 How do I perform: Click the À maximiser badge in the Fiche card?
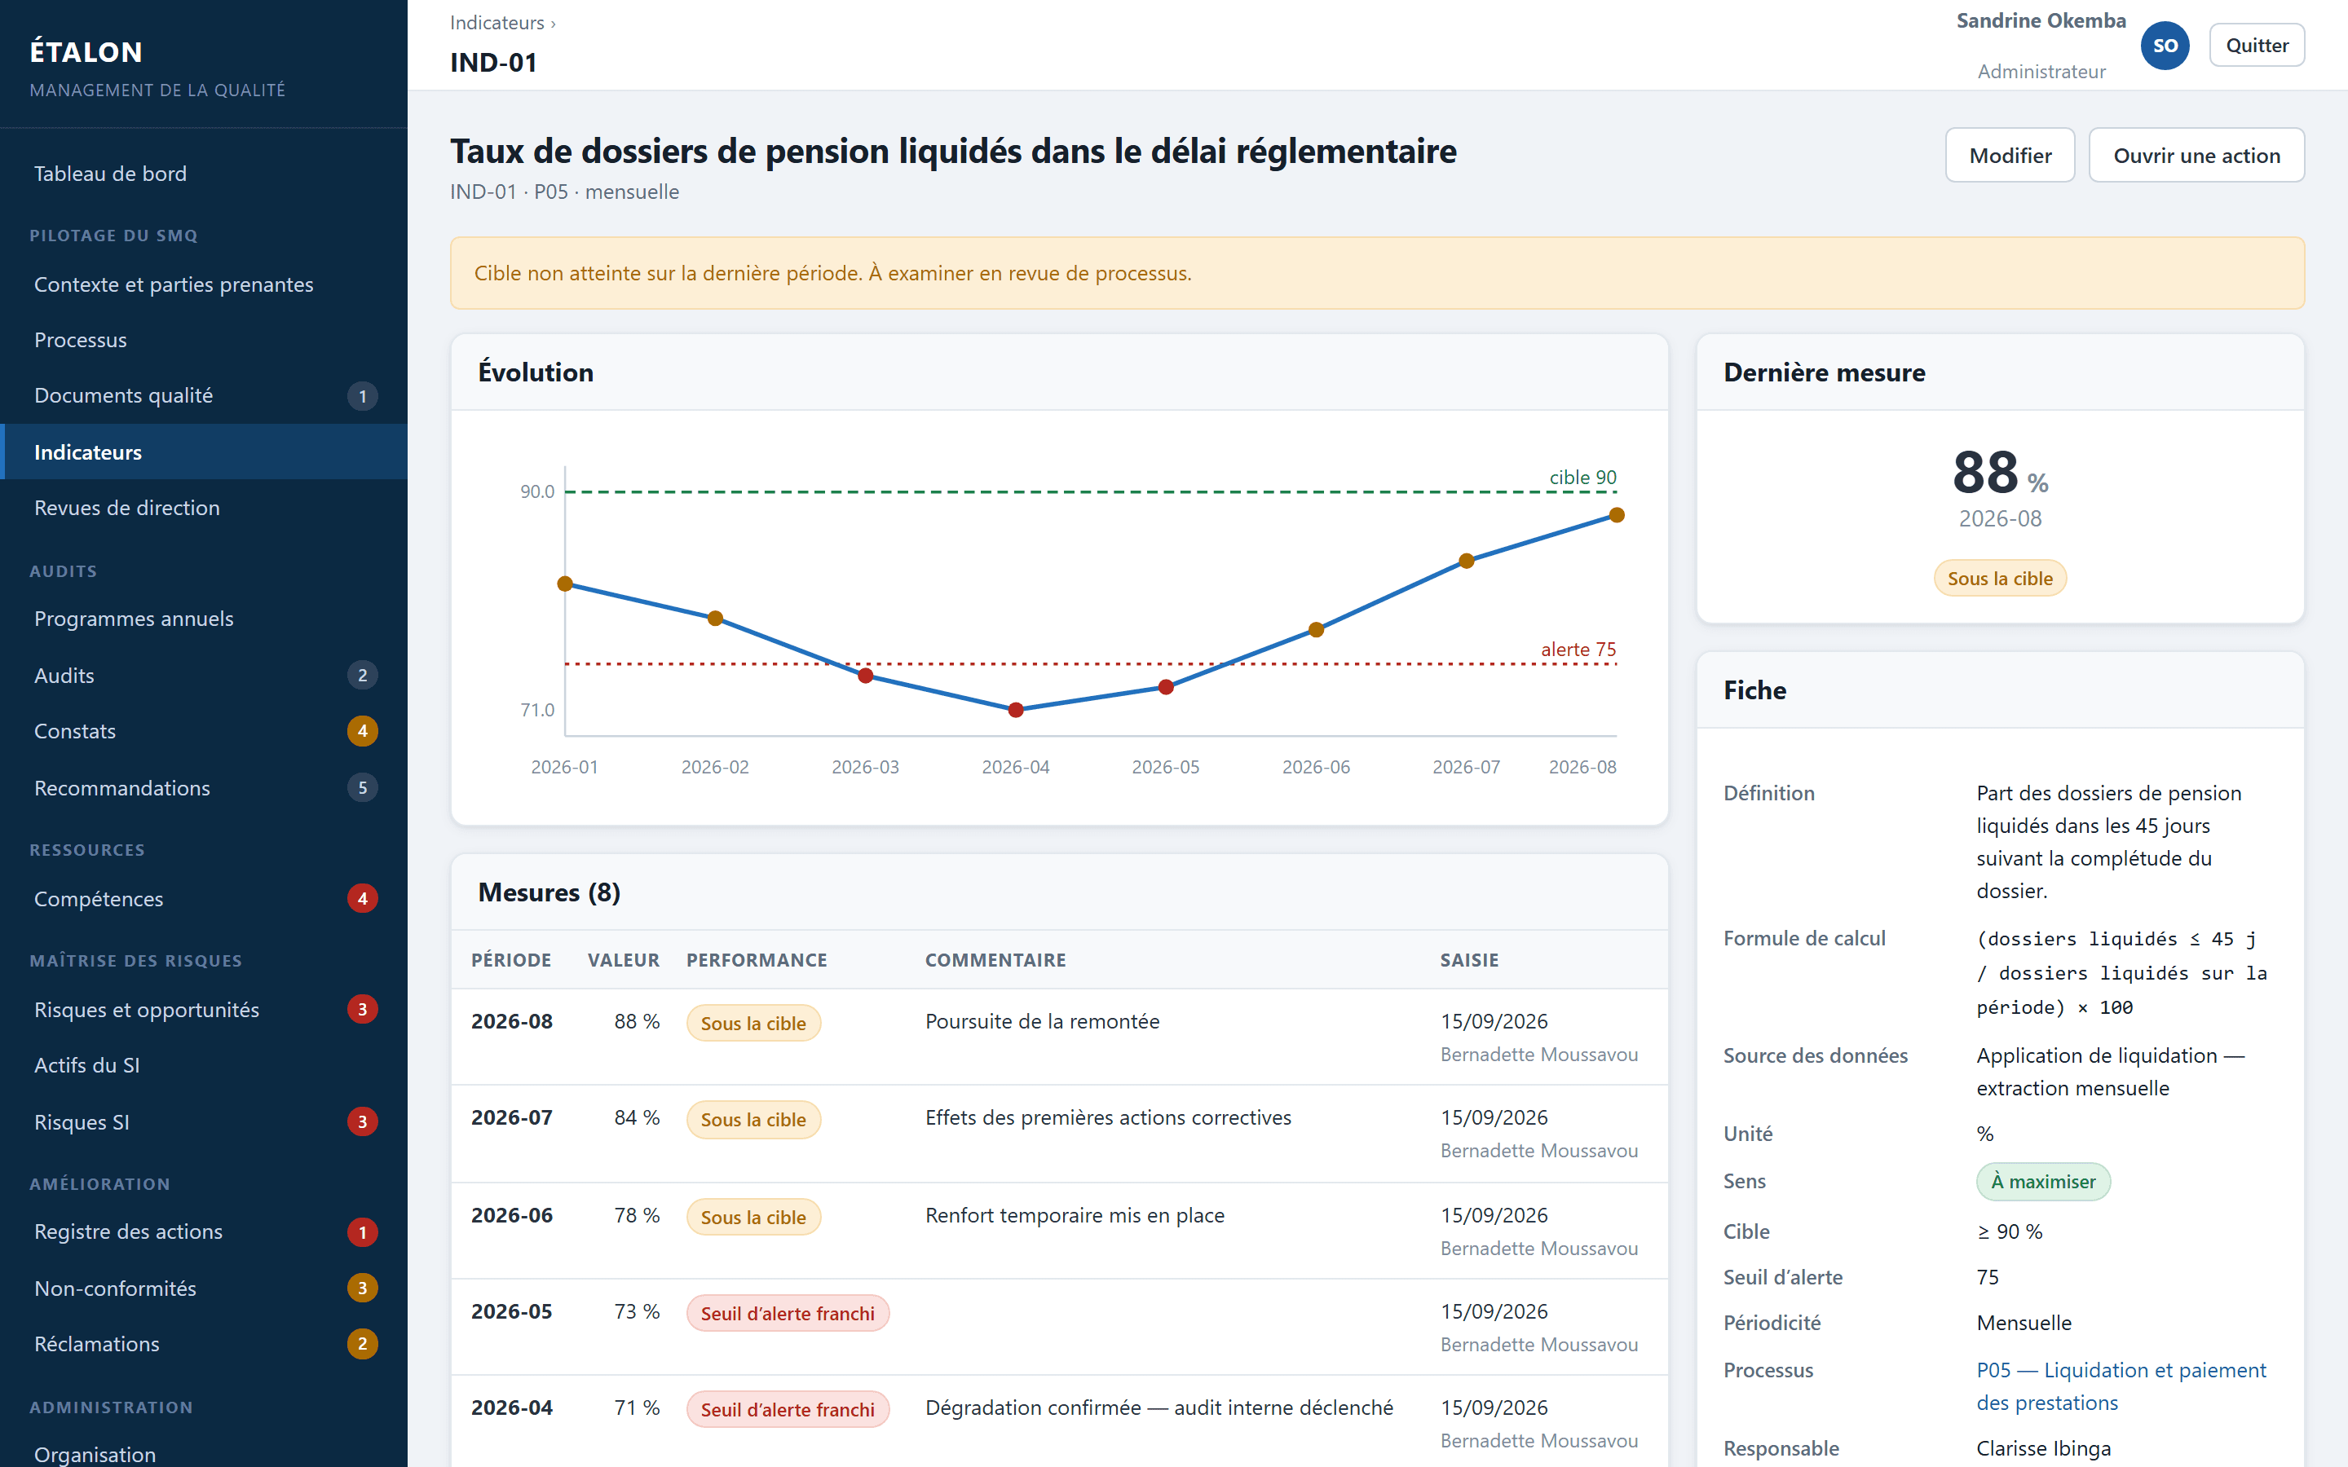click(x=2042, y=1182)
